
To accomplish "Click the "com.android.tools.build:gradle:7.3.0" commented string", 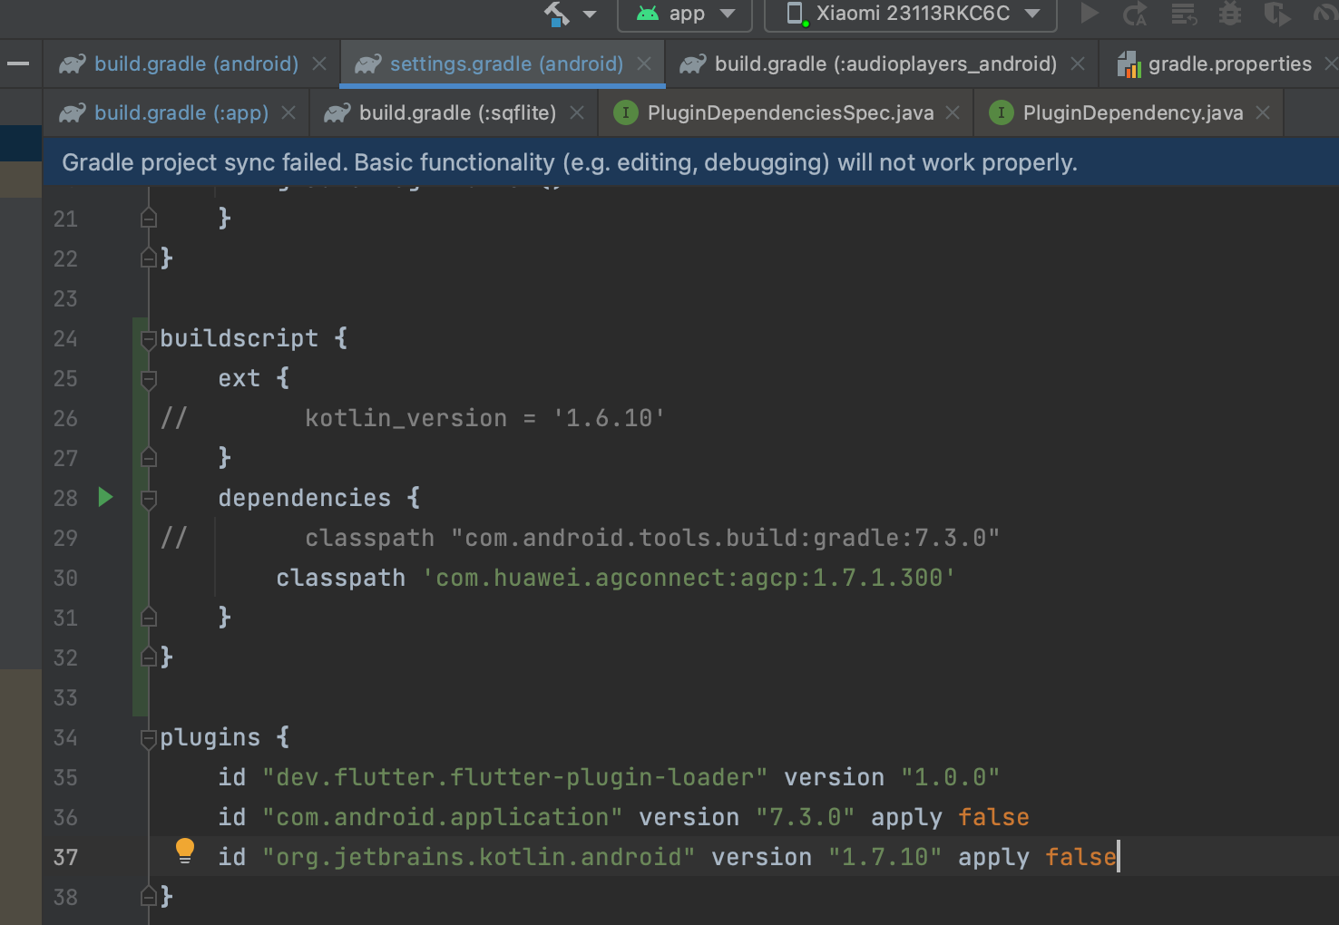I will pyautogui.click(x=725, y=538).
